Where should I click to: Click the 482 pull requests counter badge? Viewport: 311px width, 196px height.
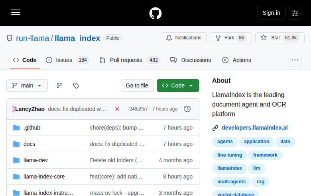(x=154, y=60)
